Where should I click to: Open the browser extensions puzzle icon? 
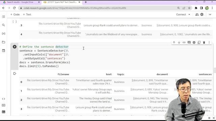[x=196, y=8]
